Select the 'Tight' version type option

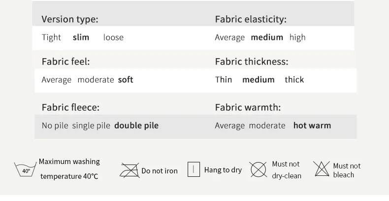pos(51,37)
